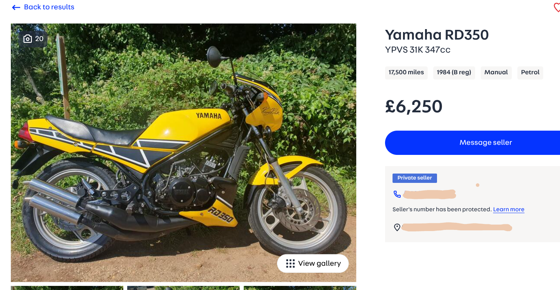
Task: Open the third thumbnail below main photo
Action: click(x=300, y=288)
